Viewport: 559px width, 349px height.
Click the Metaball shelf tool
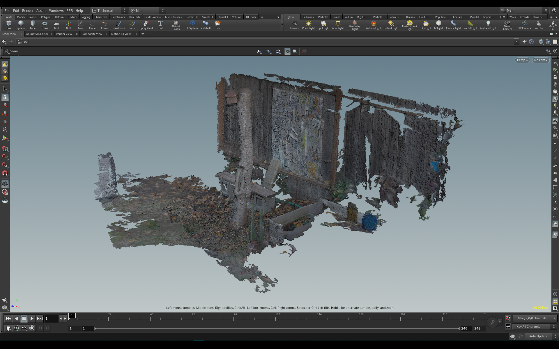coord(205,25)
